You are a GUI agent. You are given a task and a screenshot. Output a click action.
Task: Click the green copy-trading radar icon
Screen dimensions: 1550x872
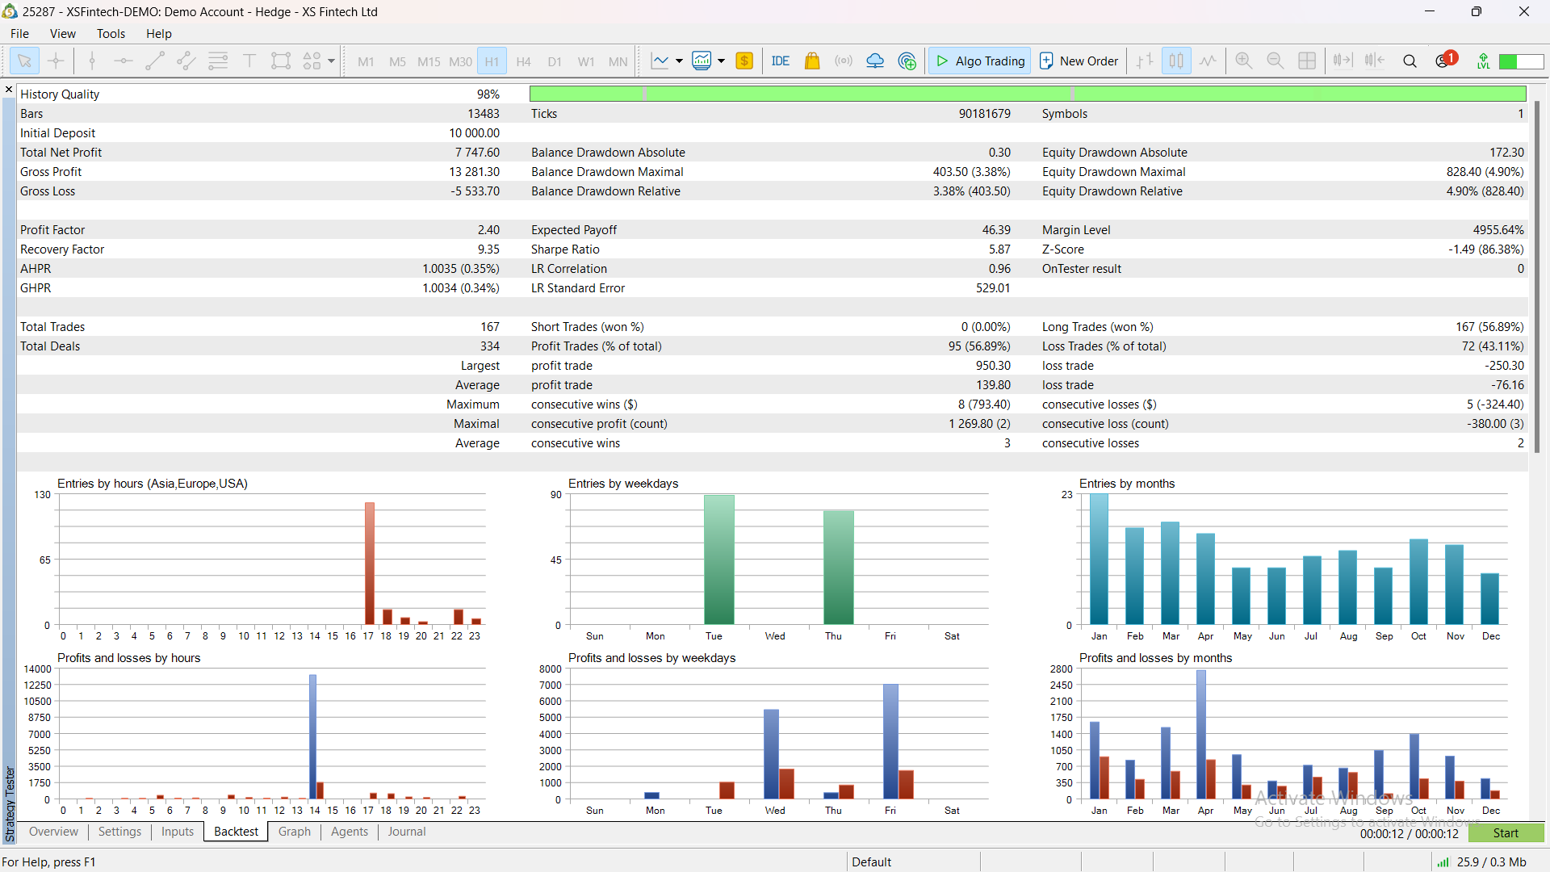click(x=907, y=61)
